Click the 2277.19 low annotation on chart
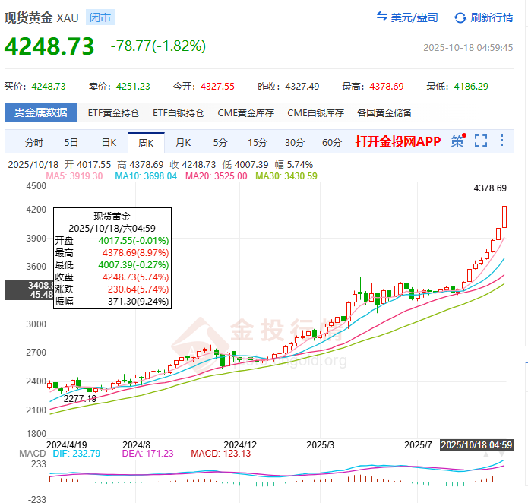 tap(80, 399)
